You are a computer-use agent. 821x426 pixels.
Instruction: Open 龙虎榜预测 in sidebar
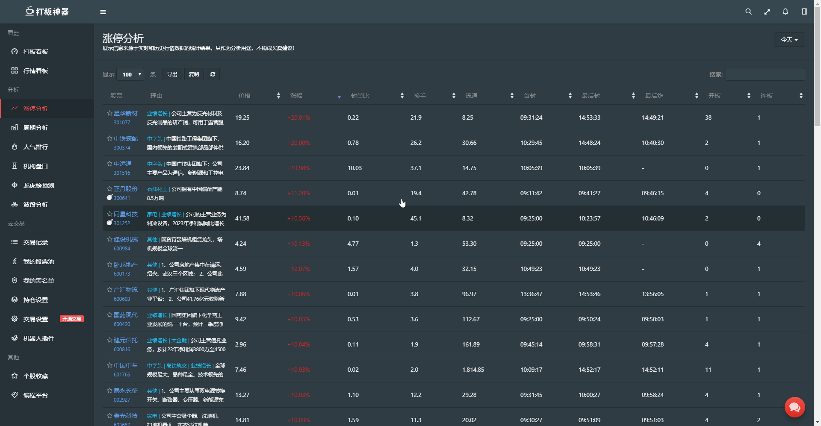pos(47,185)
